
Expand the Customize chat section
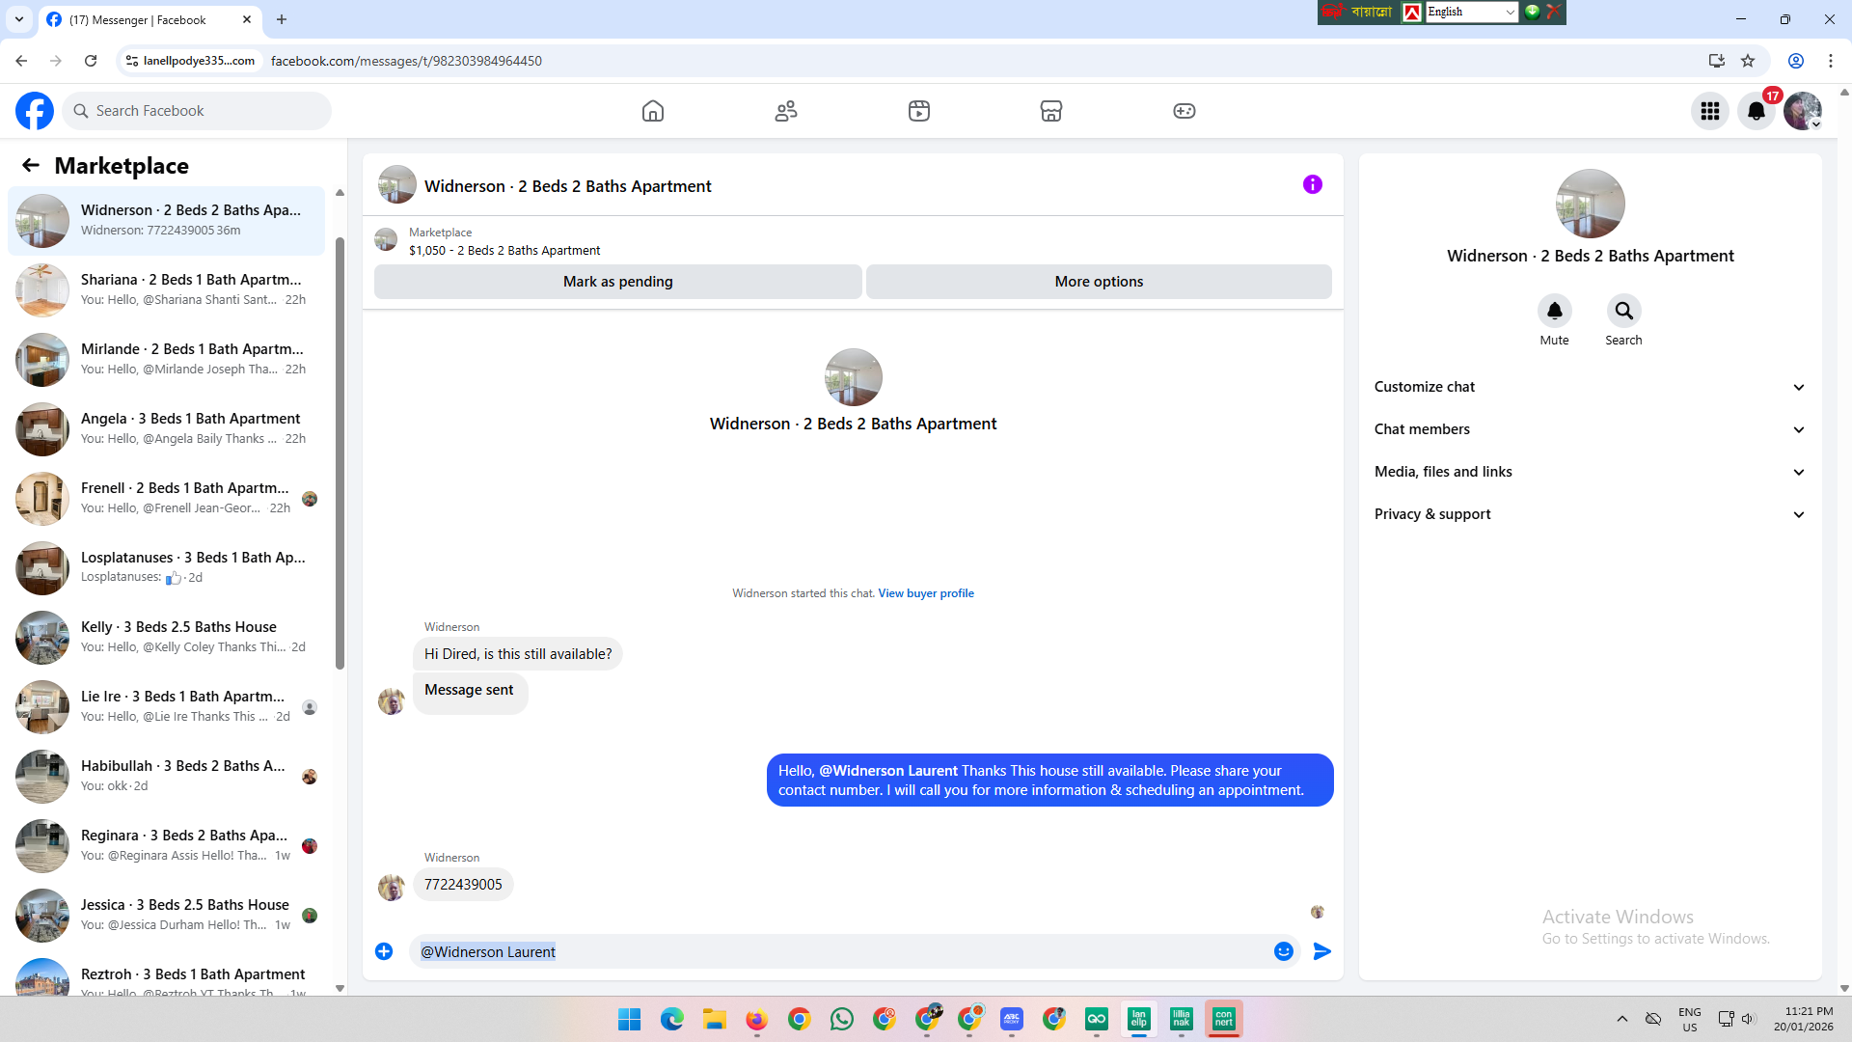[1590, 387]
